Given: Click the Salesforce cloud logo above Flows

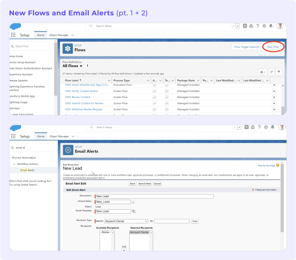Looking at the screenshot, I should (x=16, y=26).
